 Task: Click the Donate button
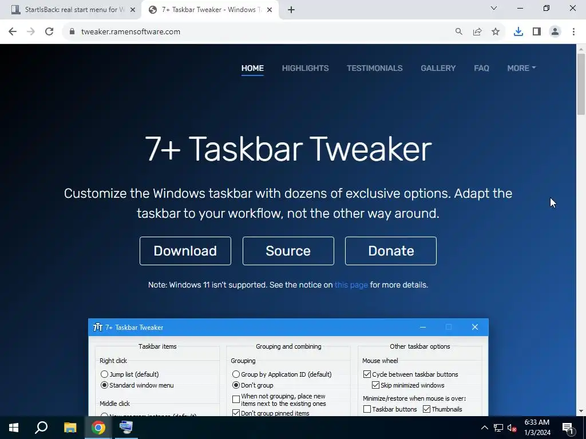point(391,251)
